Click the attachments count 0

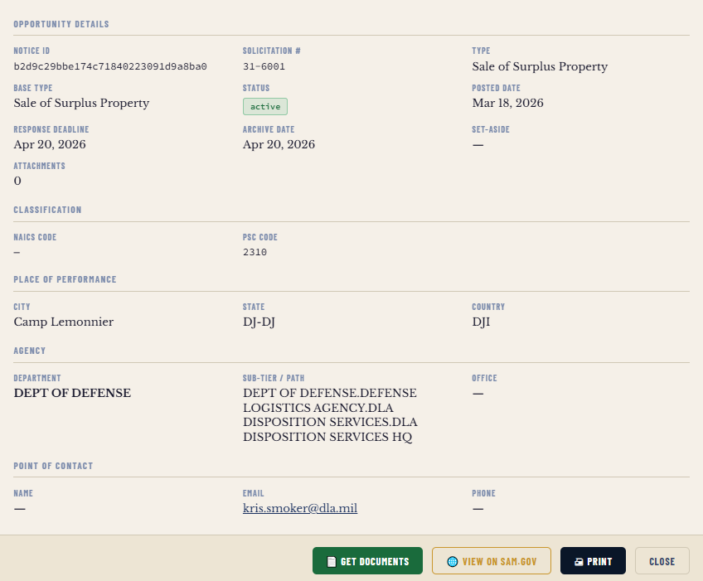pyautogui.click(x=17, y=182)
